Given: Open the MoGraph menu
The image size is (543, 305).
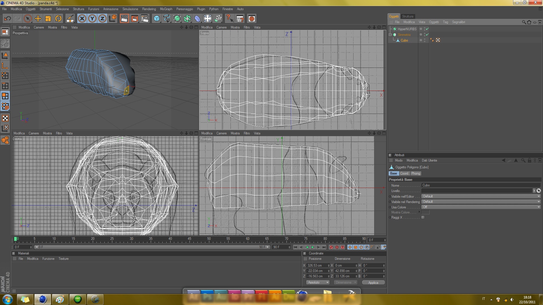Looking at the screenshot, I should point(166,9).
